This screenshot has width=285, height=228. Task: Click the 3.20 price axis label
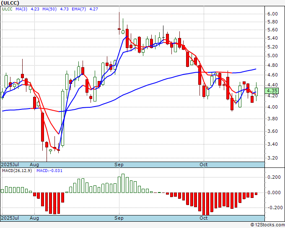point(272,158)
